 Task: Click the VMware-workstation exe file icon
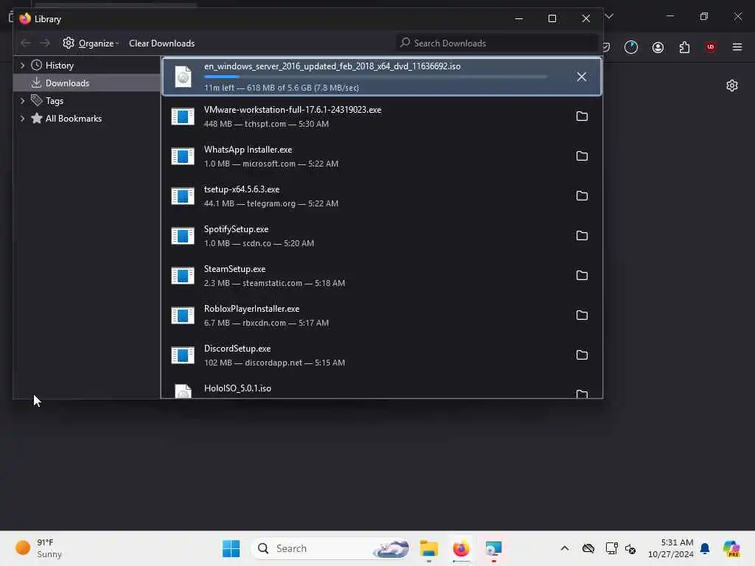coord(183,116)
